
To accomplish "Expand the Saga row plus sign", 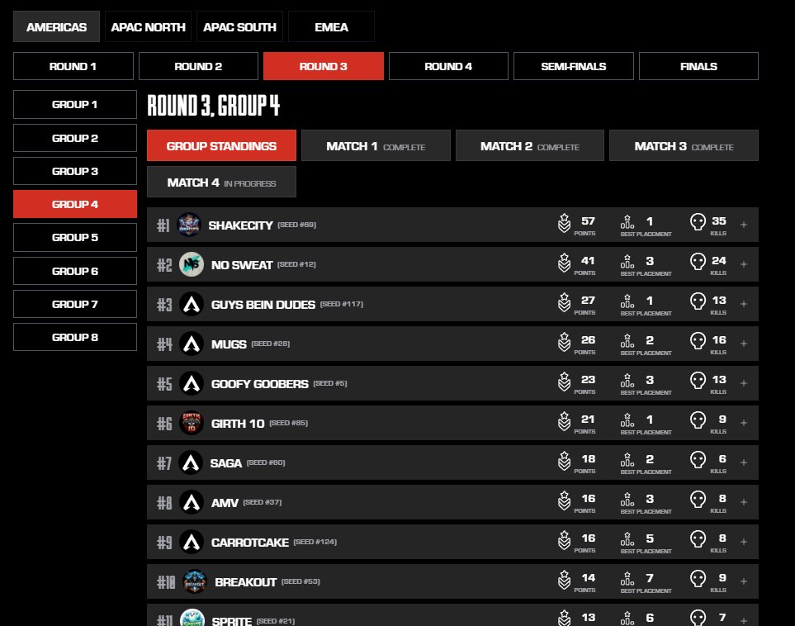I will [x=743, y=462].
